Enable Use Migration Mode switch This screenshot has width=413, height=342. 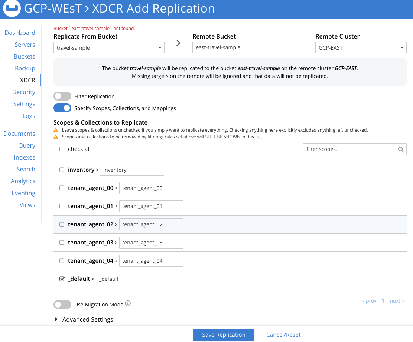click(x=62, y=305)
